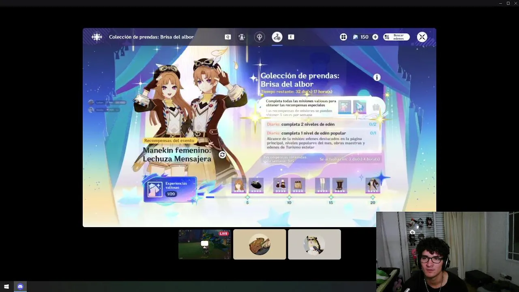Swap mannequin with the refresh icon

tap(222, 155)
